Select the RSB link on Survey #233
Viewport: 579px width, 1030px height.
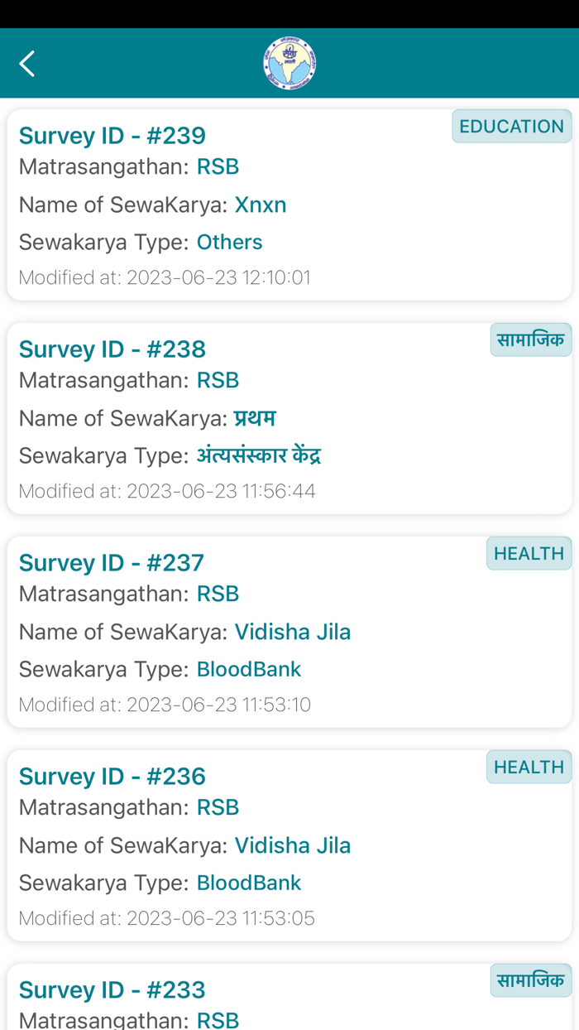pos(218,1019)
